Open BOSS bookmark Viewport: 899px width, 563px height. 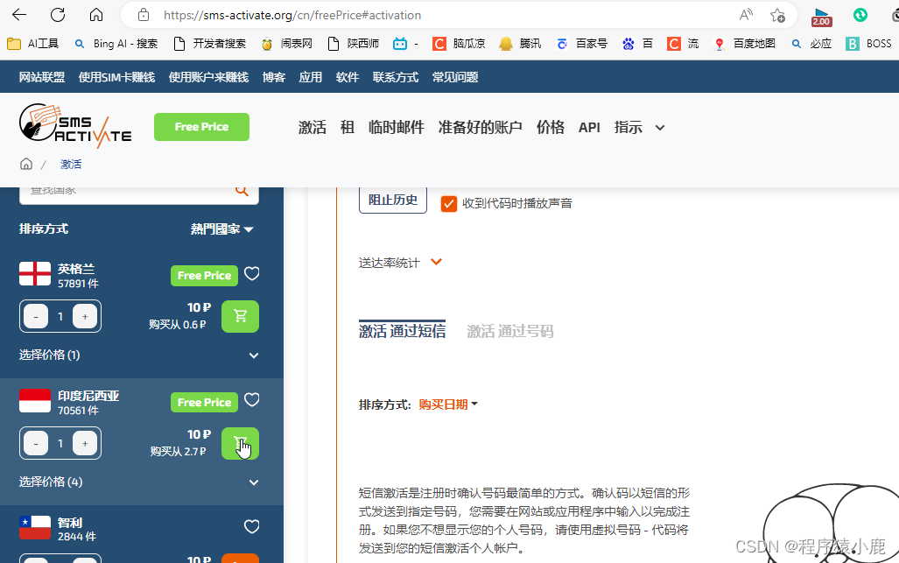click(868, 44)
